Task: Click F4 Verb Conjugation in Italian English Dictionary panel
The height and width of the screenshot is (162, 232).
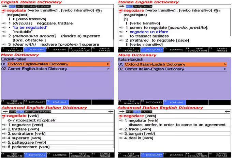Action: (197, 50)
